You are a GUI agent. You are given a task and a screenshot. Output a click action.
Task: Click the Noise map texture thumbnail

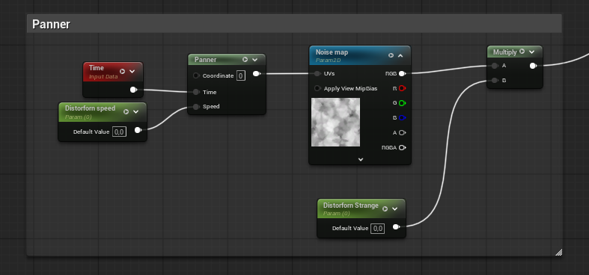335,123
